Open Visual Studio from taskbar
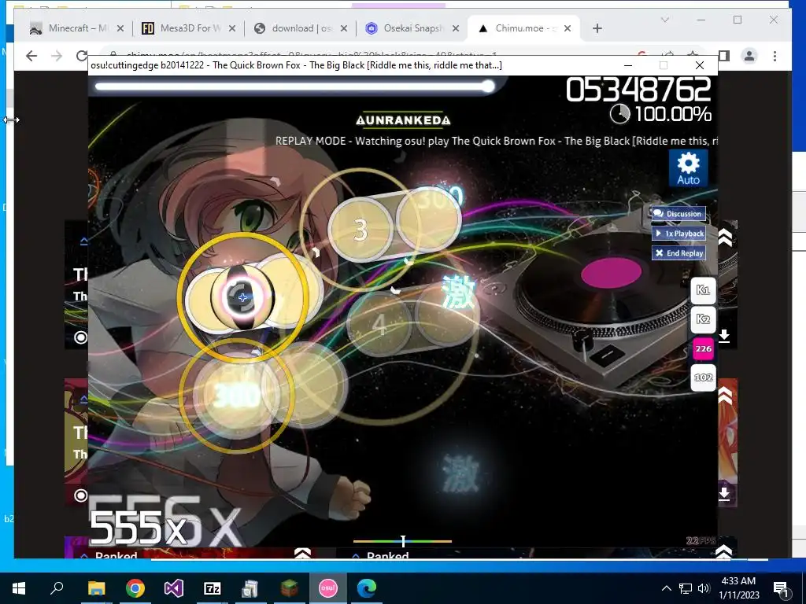Screen dimensions: 806x604 coord(174,588)
